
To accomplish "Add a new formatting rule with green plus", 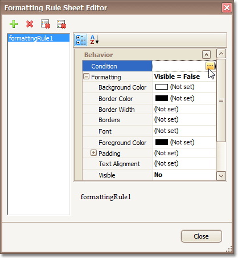I will pos(14,24).
